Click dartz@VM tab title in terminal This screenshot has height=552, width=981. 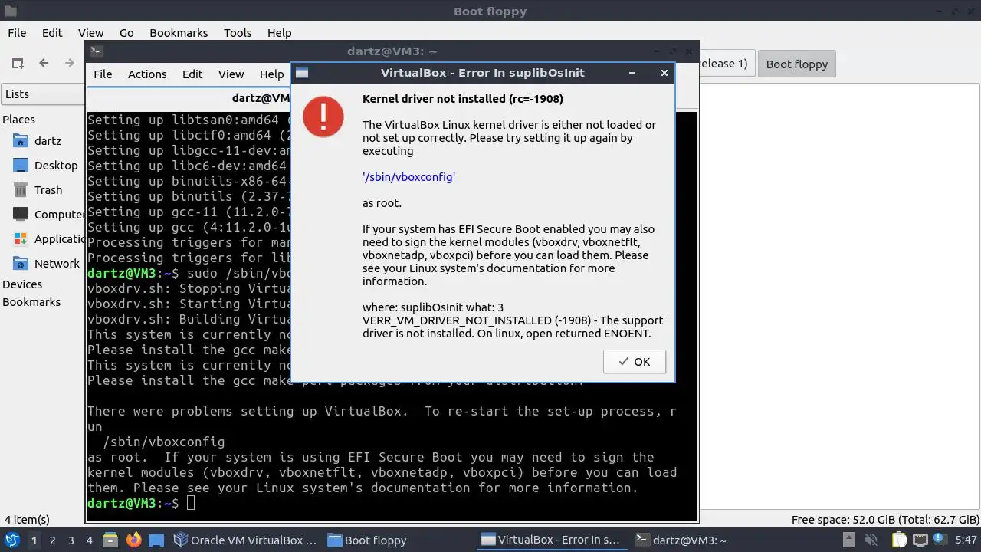261,98
